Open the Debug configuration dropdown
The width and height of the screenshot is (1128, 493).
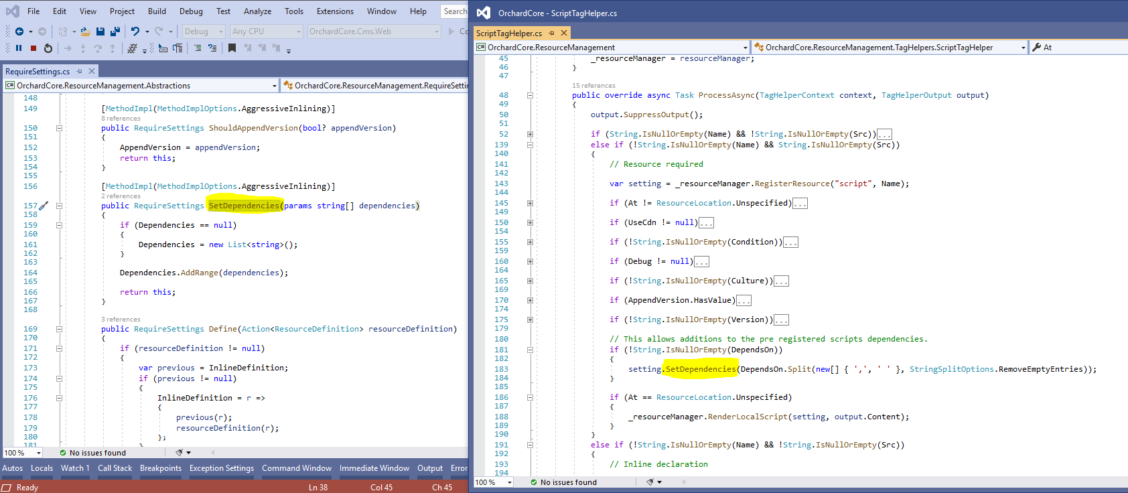pyautogui.click(x=204, y=31)
